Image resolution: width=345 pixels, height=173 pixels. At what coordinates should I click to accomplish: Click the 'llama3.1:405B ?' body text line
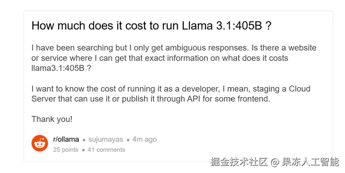pos(61,68)
